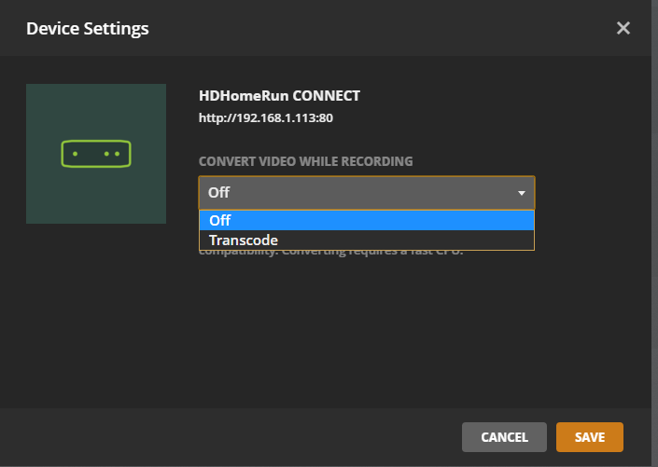Click the scrollbar at the window's right edge
Image resolution: width=658 pixels, height=467 pixels.
(x=654, y=233)
